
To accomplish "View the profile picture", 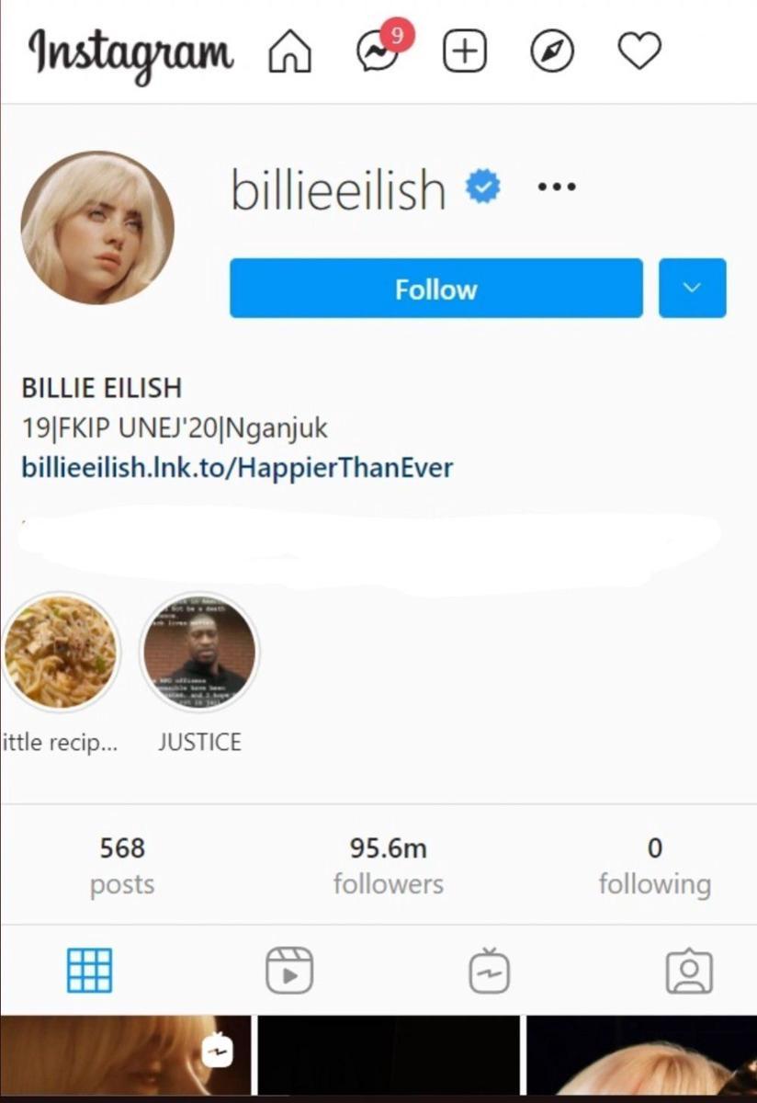I will pyautogui.click(x=97, y=228).
